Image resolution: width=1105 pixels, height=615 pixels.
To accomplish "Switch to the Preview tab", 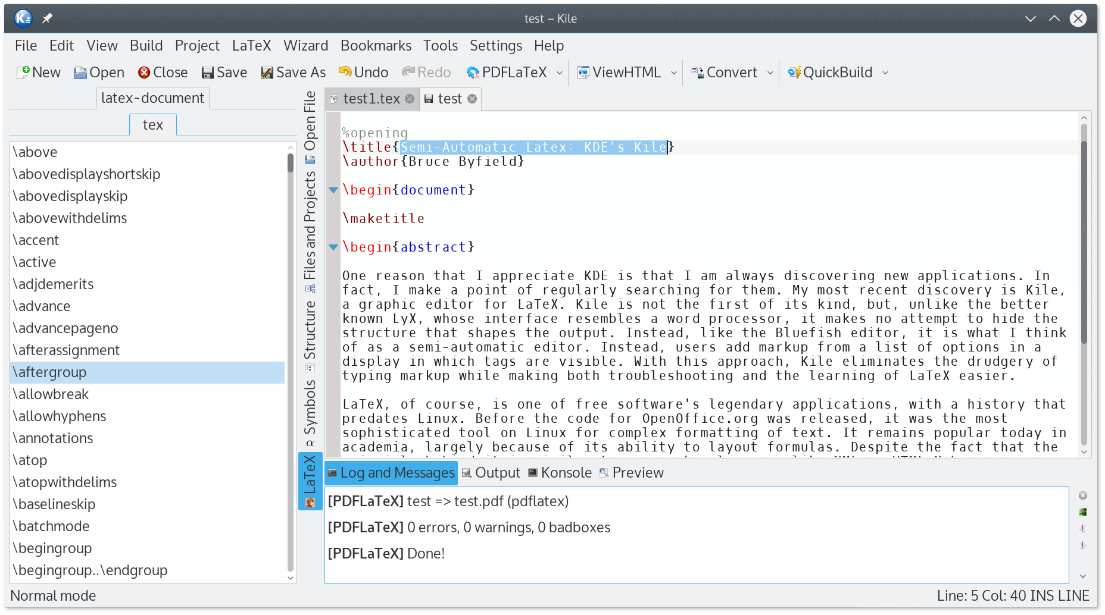I will click(632, 473).
